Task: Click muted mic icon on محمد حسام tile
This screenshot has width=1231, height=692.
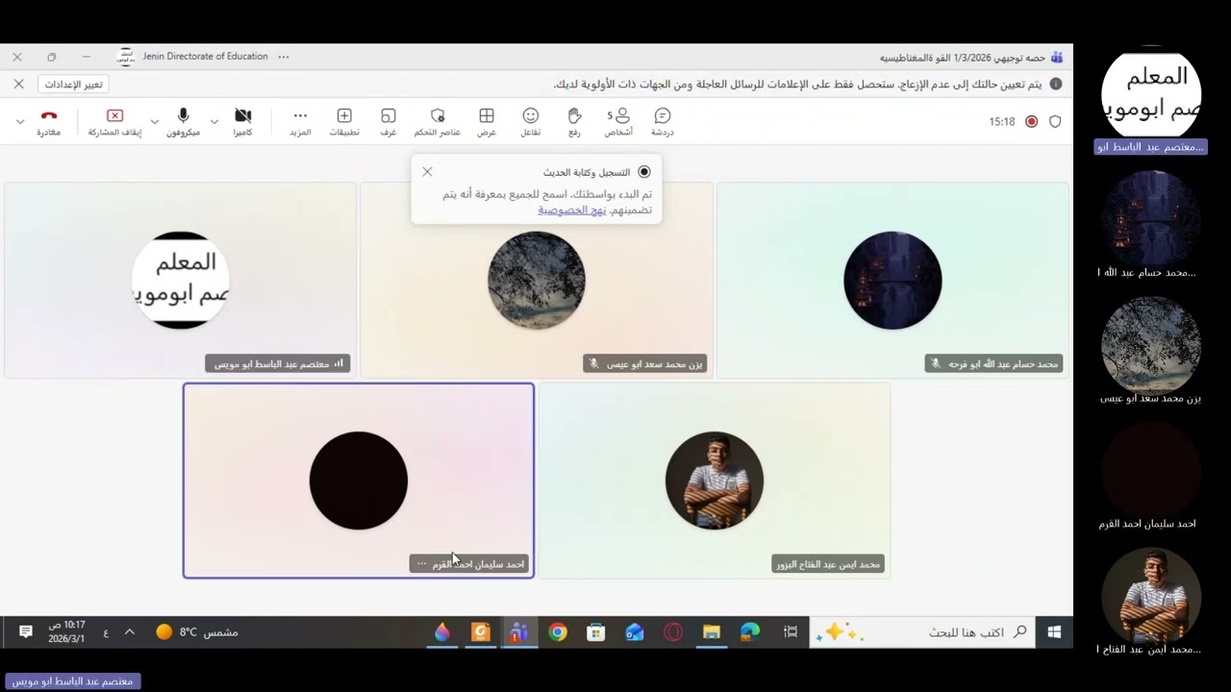Action: 936,364
